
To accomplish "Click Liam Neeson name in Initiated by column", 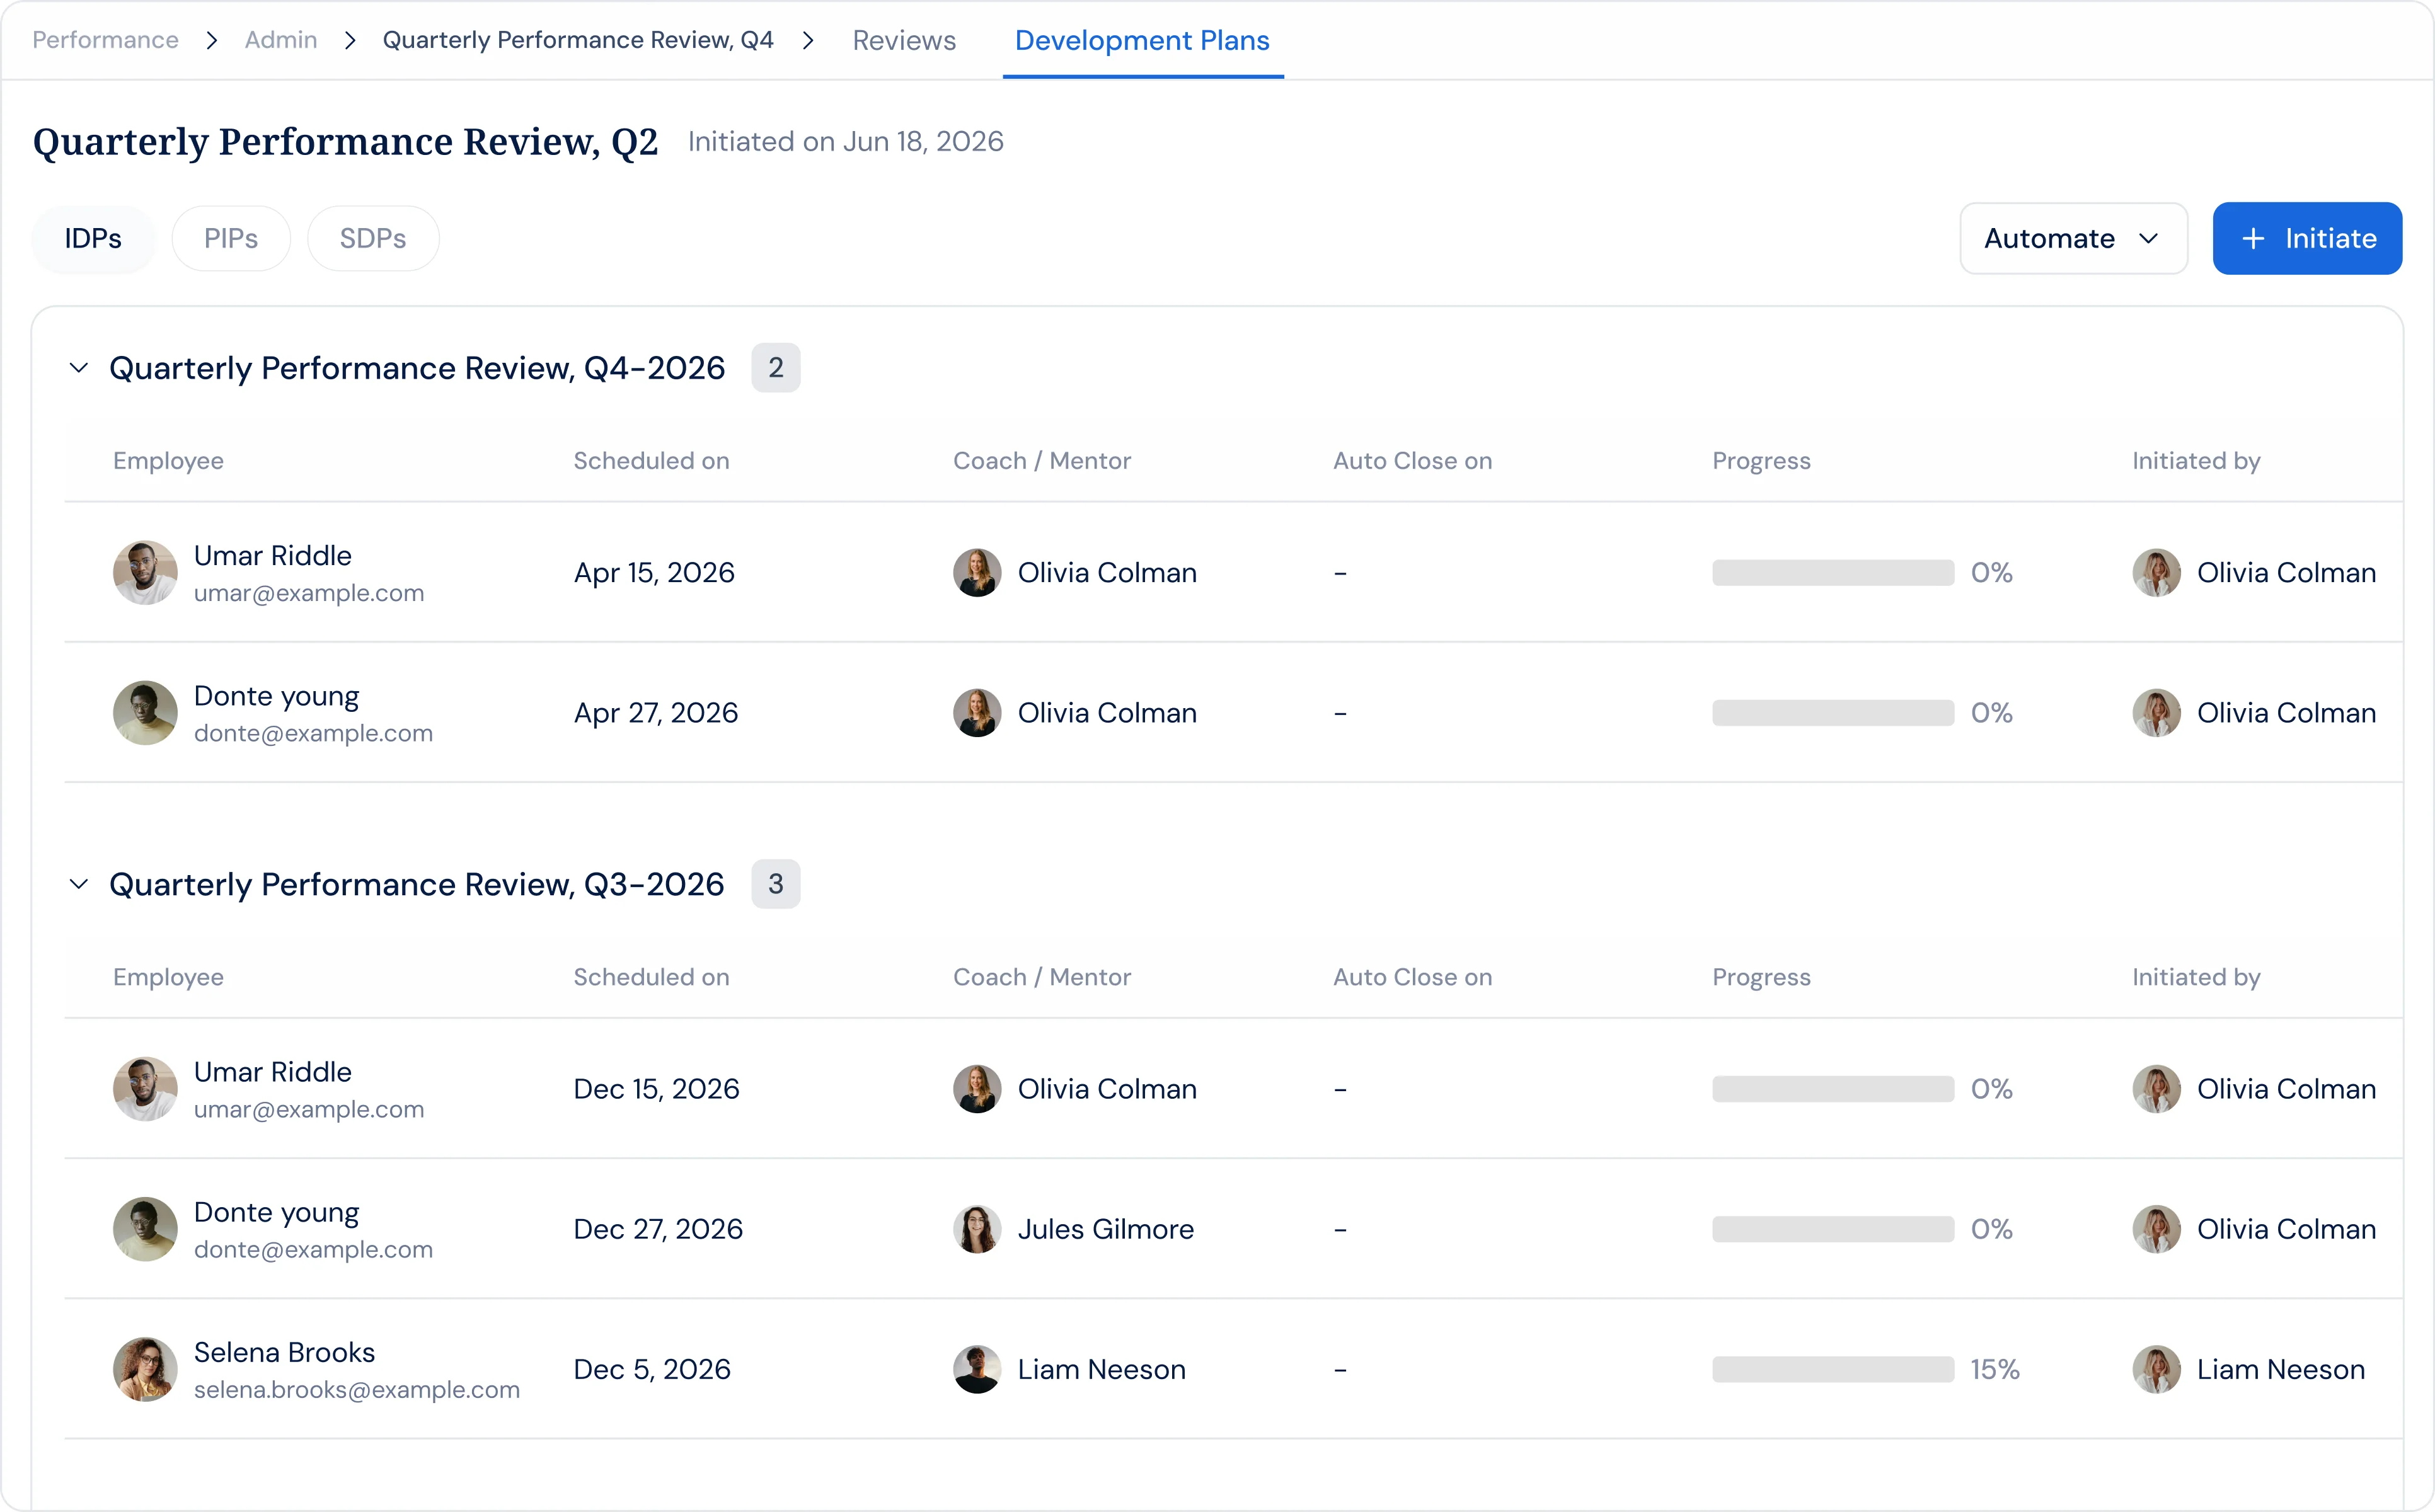I will point(2281,1369).
